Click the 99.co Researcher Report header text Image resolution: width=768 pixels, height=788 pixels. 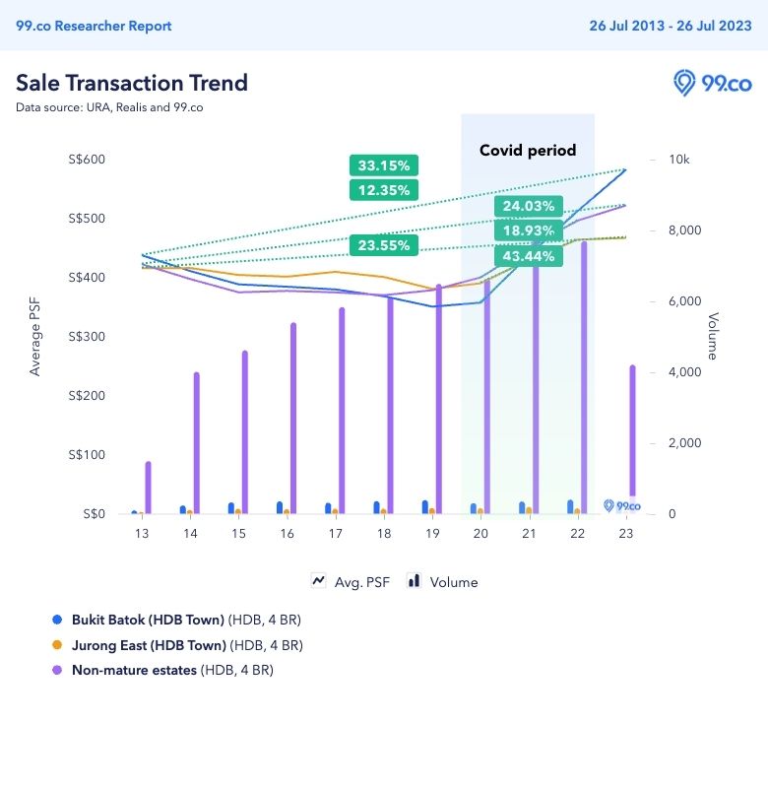(94, 26)
